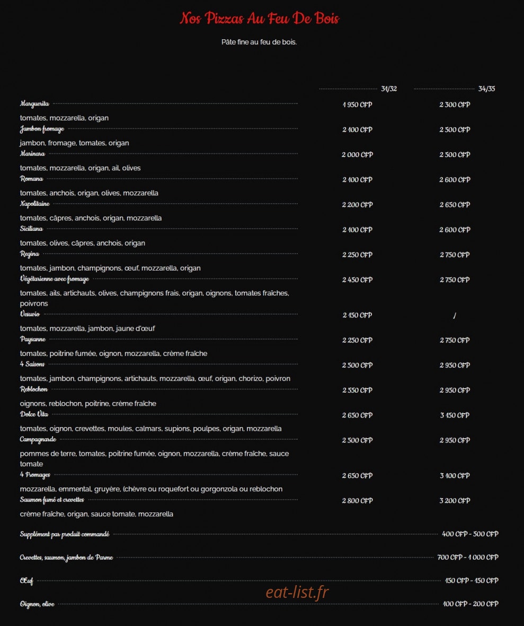Select the Jambon fromage pizza title
The image size is (524, 626).
point(42,129)
